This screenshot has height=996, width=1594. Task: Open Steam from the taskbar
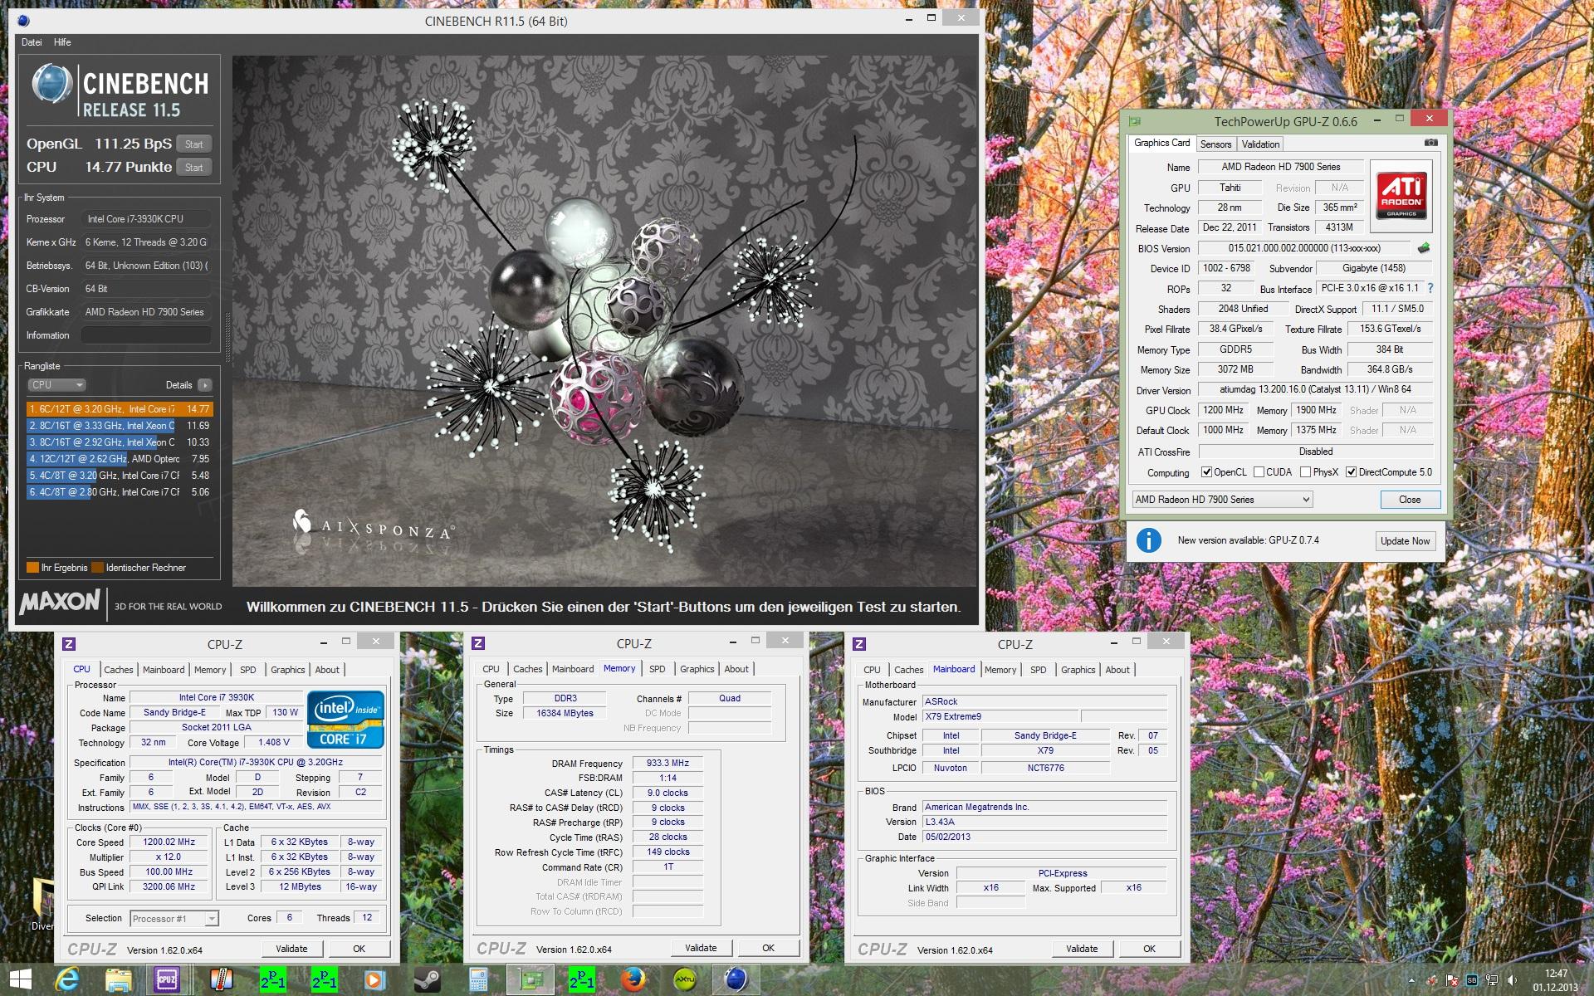(427, 979)
